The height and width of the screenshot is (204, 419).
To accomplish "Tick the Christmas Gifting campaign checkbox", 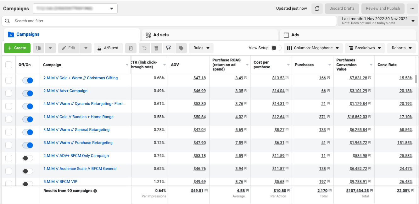I will coord(9,80).
